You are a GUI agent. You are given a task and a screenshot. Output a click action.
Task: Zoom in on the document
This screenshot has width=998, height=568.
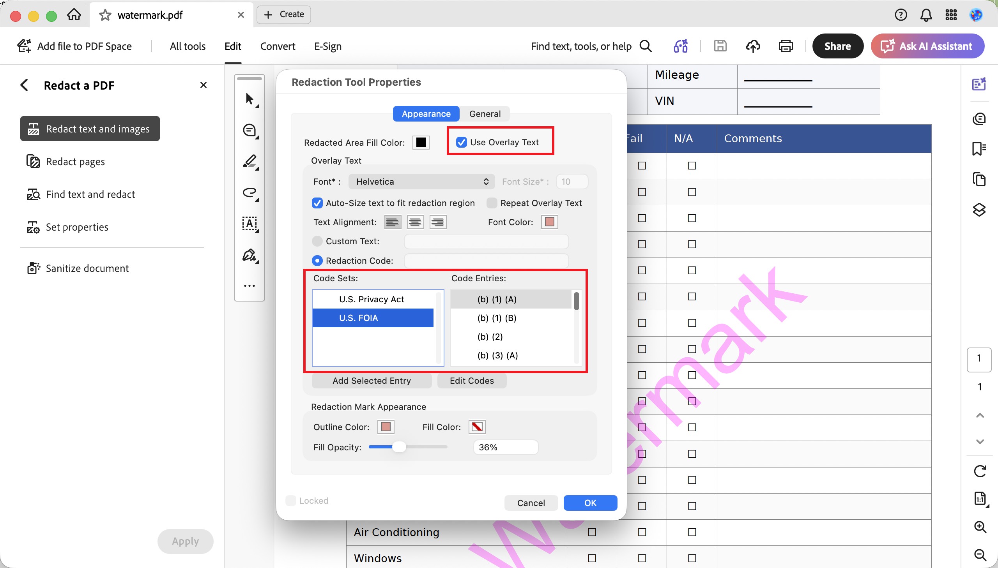click(x=980, y=527)
